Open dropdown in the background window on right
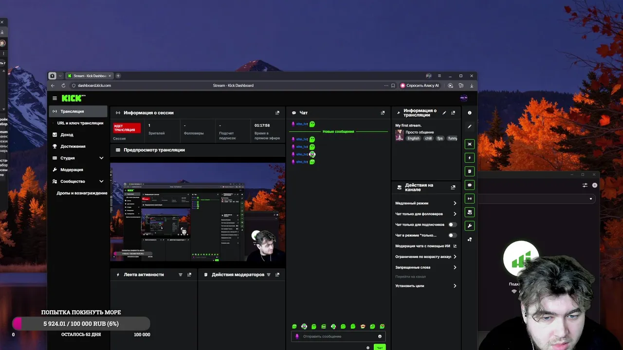Image resolution: width=623 pixels, height=350 pixels. (591, 199)
